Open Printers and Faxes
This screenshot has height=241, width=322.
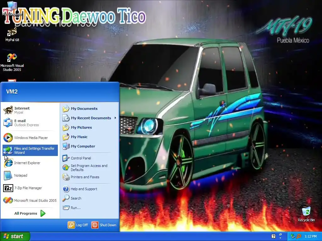pos(90,177)
